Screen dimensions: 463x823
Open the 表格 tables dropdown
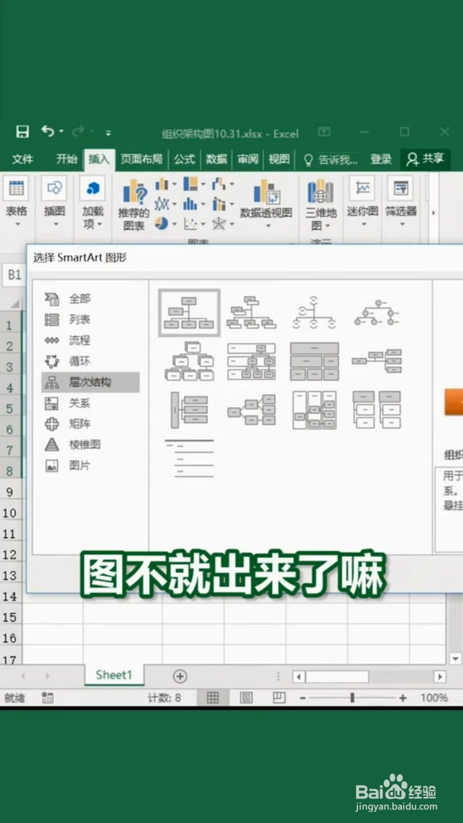[x=17, y=203]
